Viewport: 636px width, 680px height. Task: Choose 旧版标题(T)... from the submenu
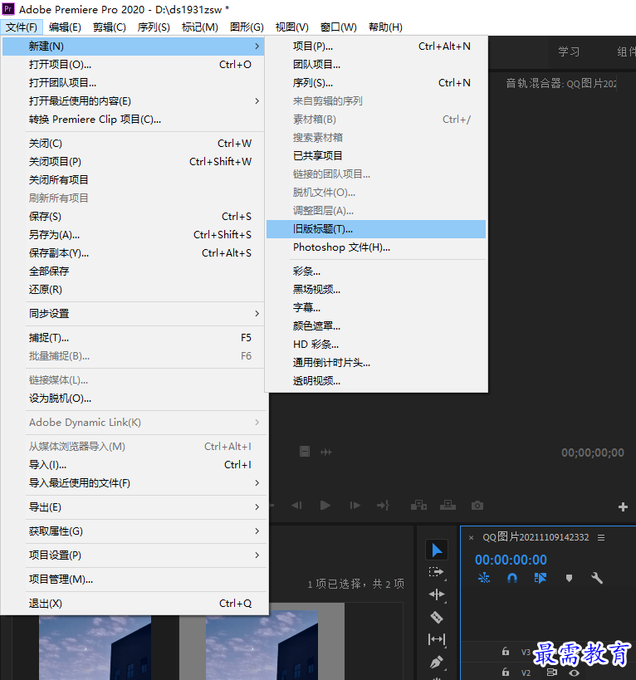(376, 229)
